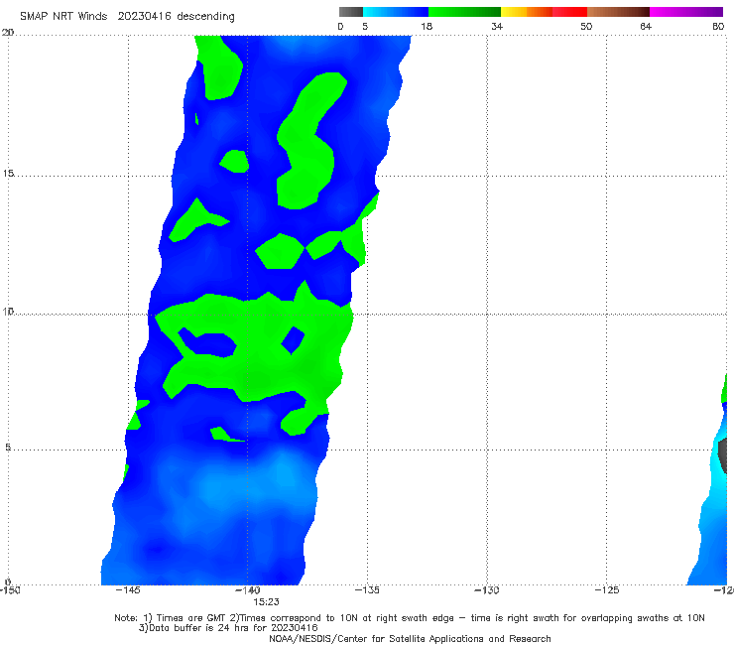Select the red segment of color bar
The width and height of the screenshot is (734, 645).
pyautogui.click(x=569, y=12)
